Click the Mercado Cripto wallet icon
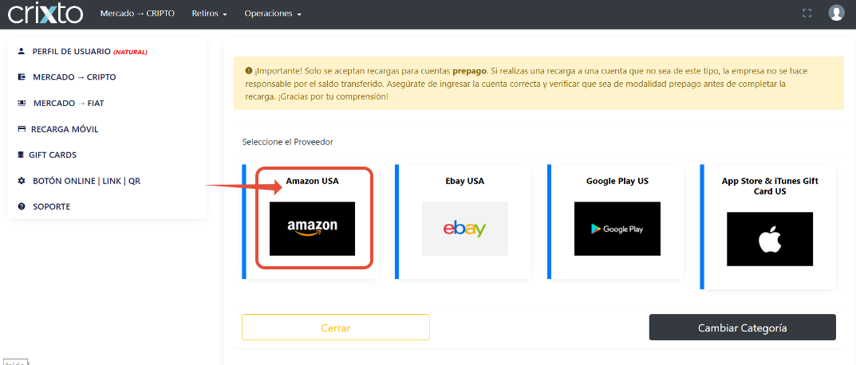This screenshot has height=365, width=856. pos(22,77)
